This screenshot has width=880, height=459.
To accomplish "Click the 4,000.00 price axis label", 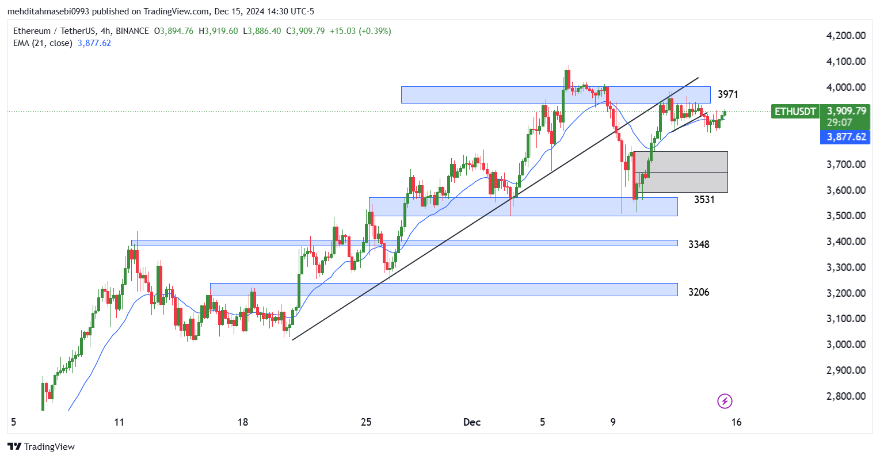I will tap(846, 87).
